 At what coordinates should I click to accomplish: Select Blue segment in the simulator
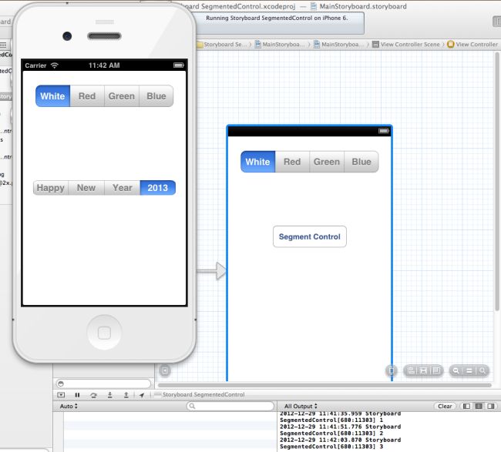[156, 96]
